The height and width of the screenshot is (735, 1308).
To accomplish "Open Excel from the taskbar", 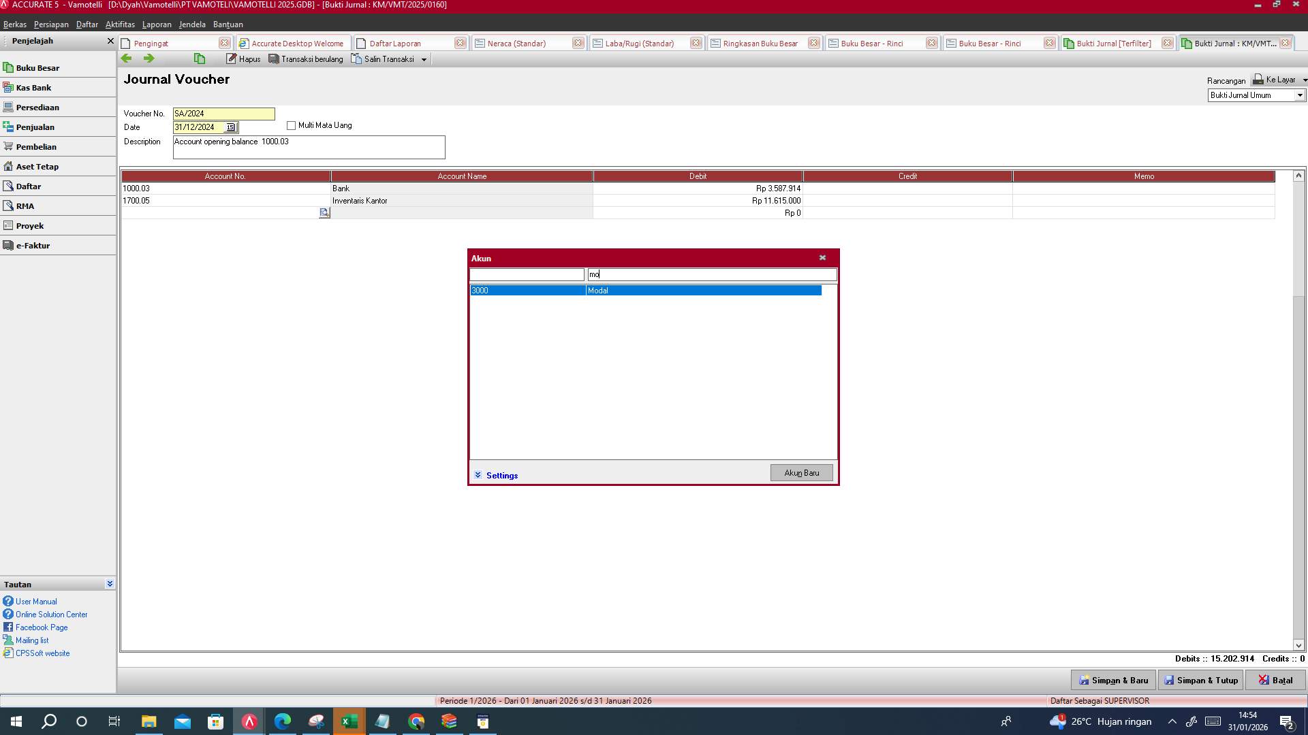I will tap(349, 721).
